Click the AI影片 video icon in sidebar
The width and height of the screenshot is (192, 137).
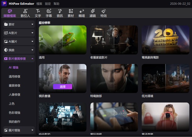[x=6, y=33]
